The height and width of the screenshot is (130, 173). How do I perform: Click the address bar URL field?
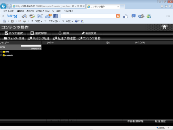(x=43, y=6)
